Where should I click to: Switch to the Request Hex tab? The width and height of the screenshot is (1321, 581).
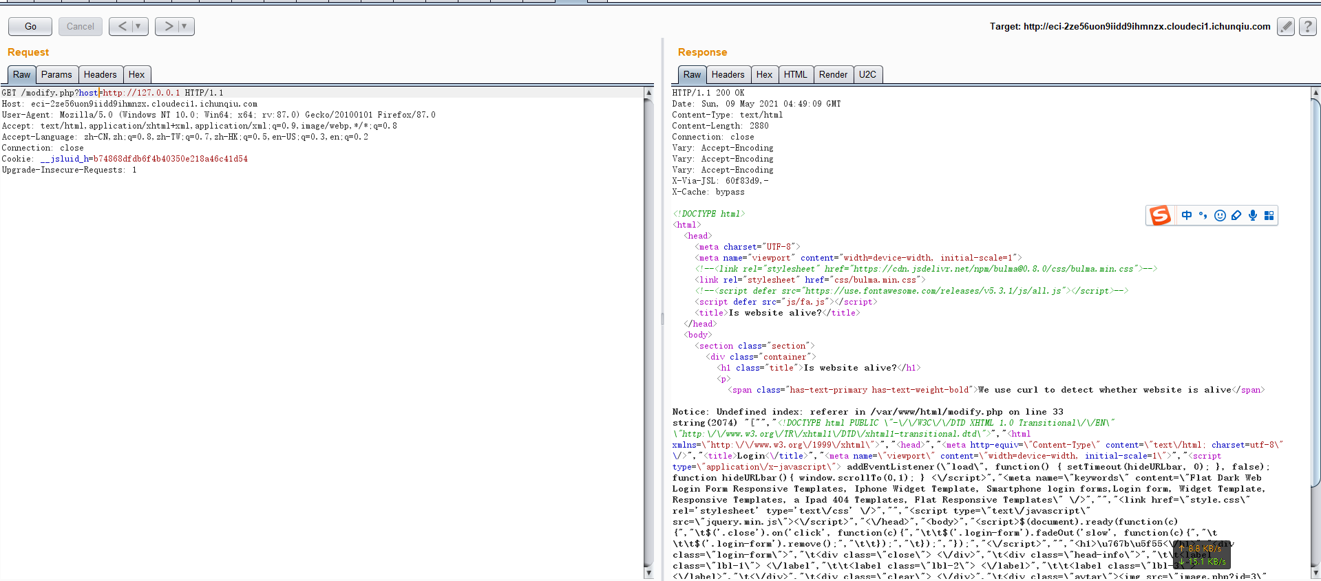click(136, 74)
